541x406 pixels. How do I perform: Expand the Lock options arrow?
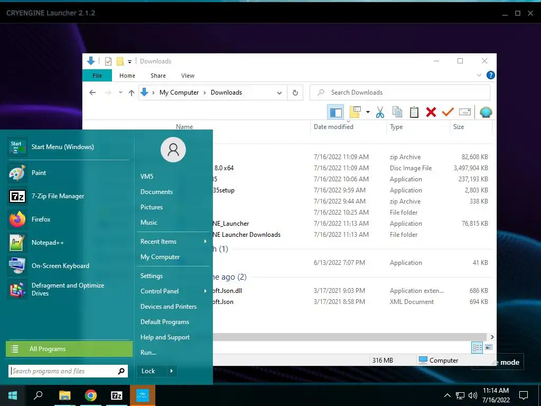(x=172, y=371)
